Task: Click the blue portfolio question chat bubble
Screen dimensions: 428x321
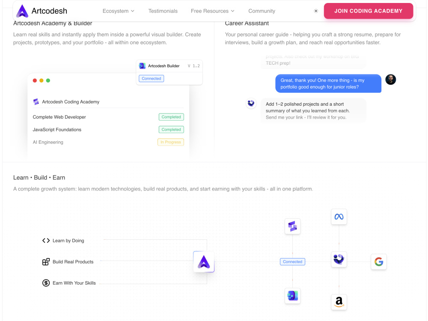Action: click(x=328, y=83)
